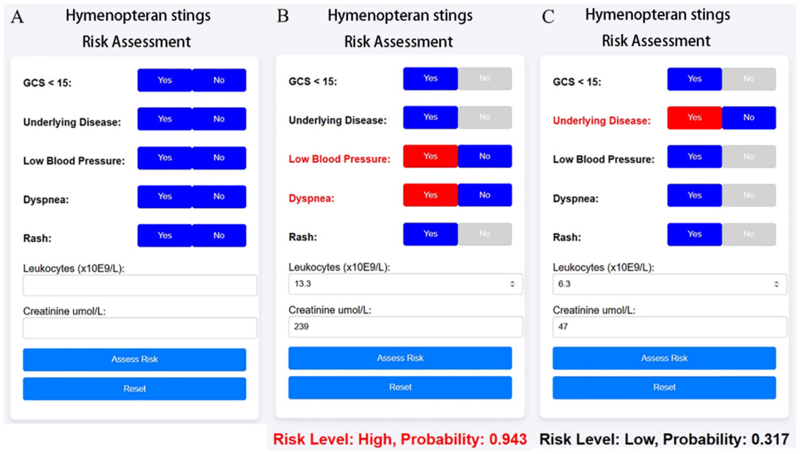Click Assess Risk button in panel A
The image size is (800, 454).
tap(135, 359)
